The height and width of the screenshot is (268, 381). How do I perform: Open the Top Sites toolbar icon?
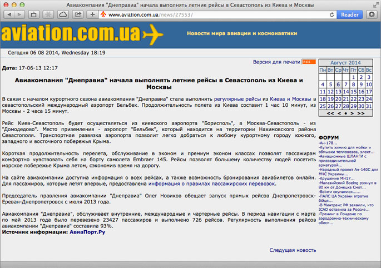[33, 14]
